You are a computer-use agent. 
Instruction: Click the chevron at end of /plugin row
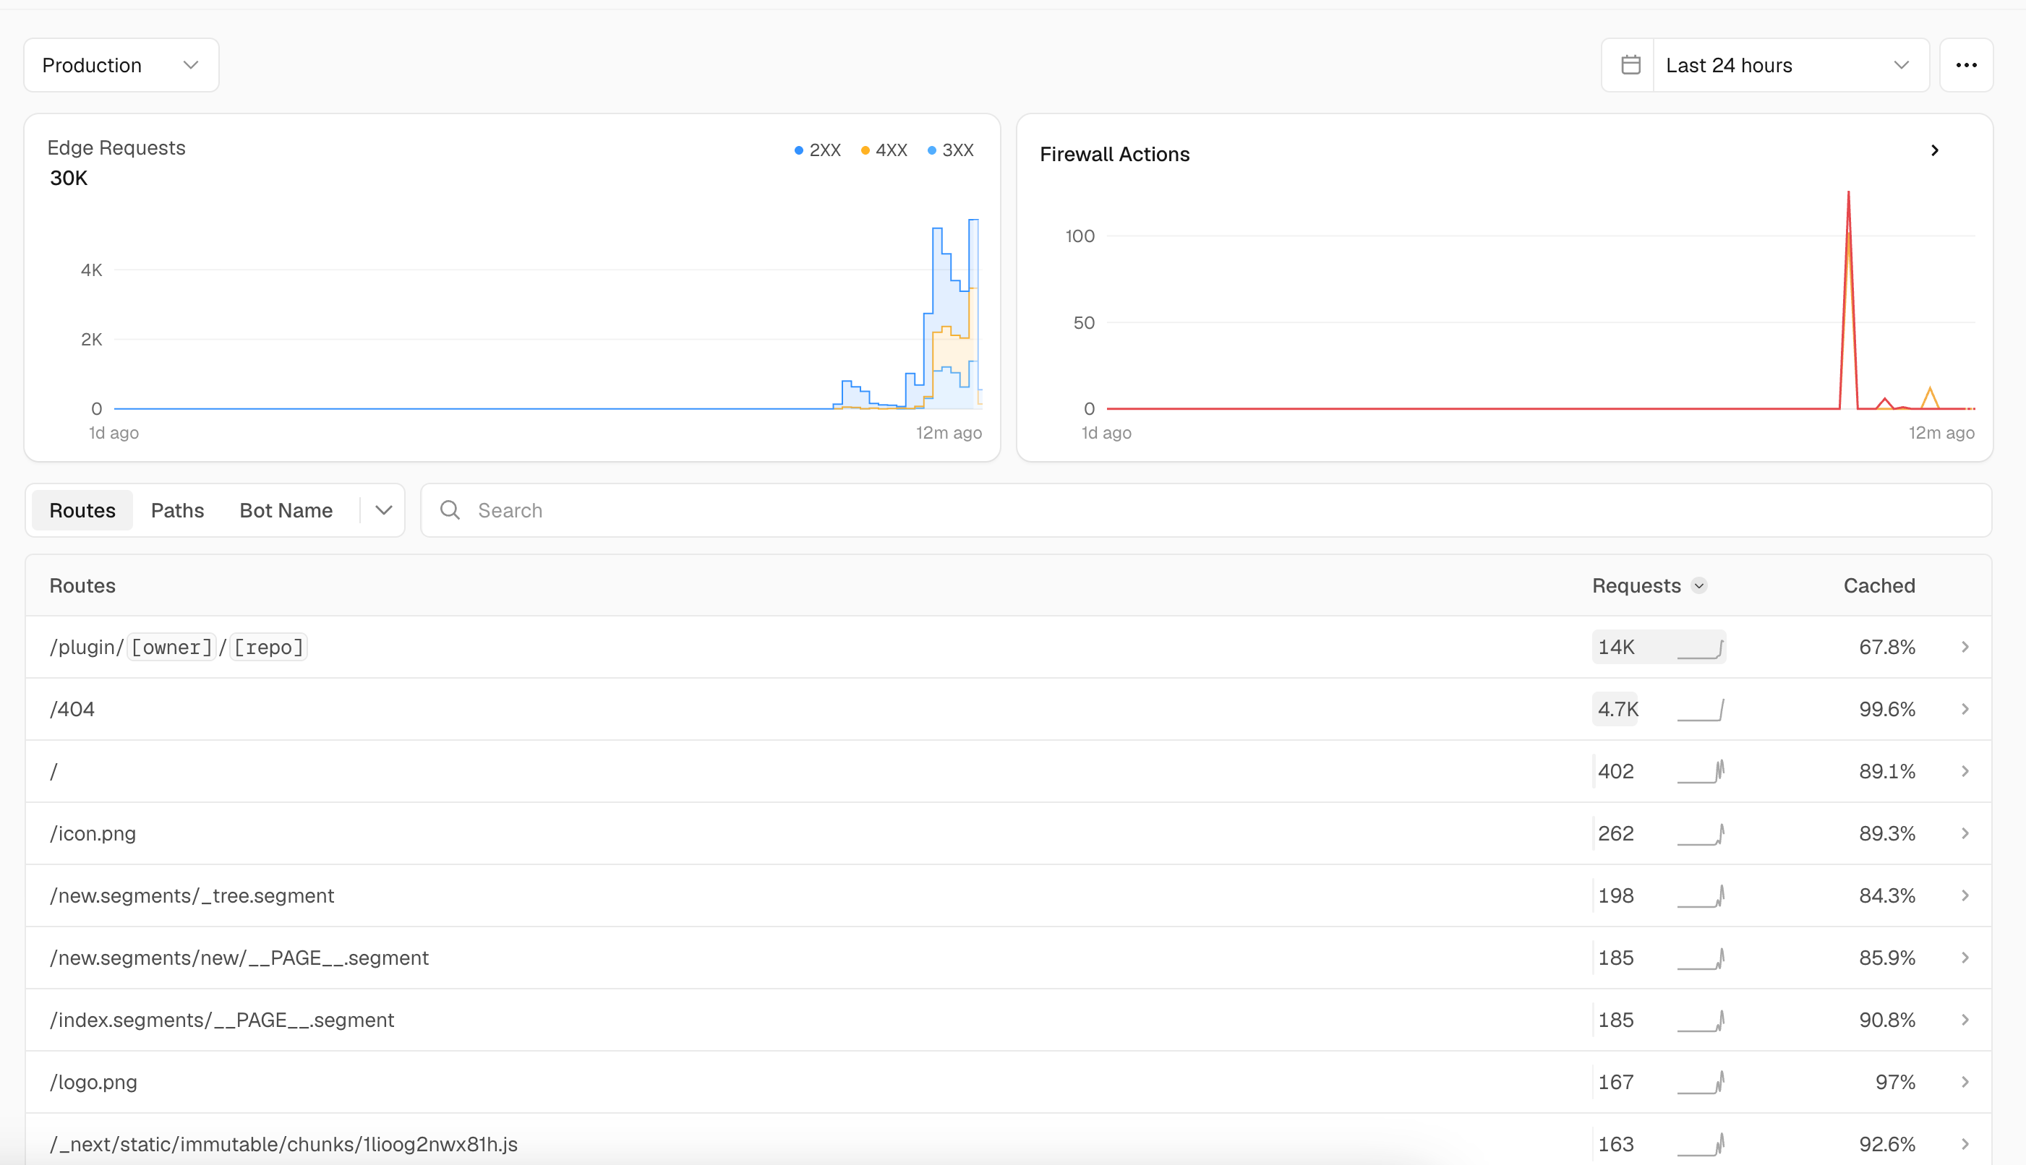coord(1965,647)
